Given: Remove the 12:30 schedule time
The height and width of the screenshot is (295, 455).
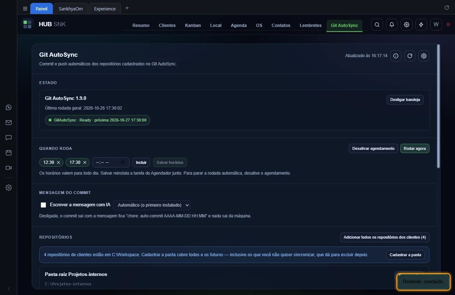Looking at the screenshot, I should pyautogui.click(x=58, y=162).
